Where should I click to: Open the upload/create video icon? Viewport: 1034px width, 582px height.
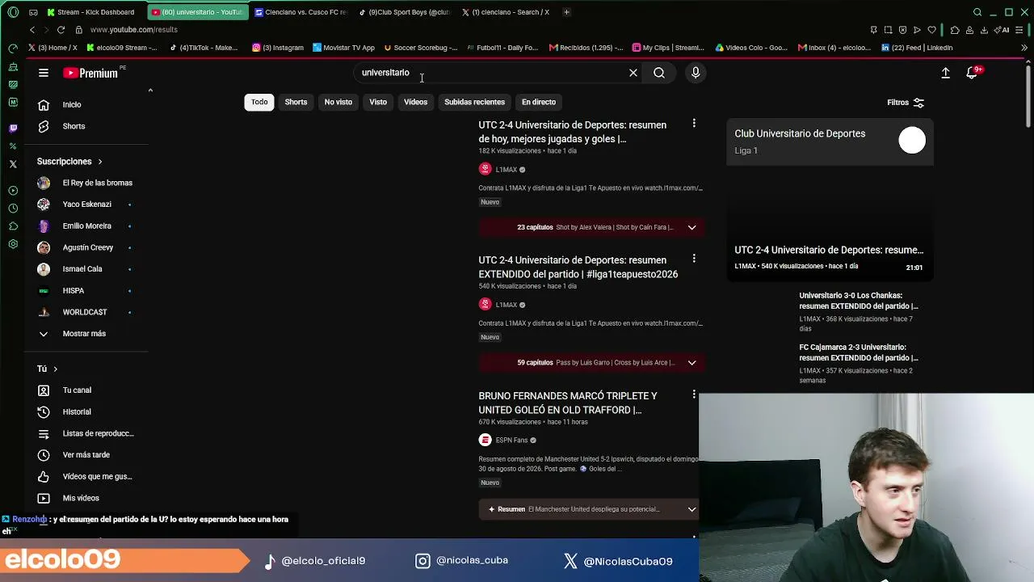(945, 73)
